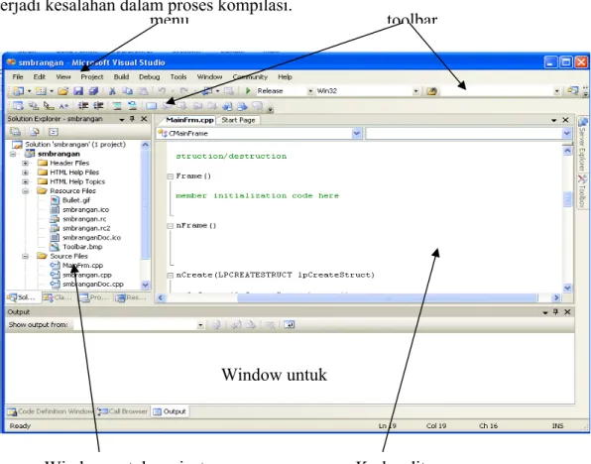Click the Redo arrow icon
The height and width of the screenshot is (464, 591).
pos(183,91)
